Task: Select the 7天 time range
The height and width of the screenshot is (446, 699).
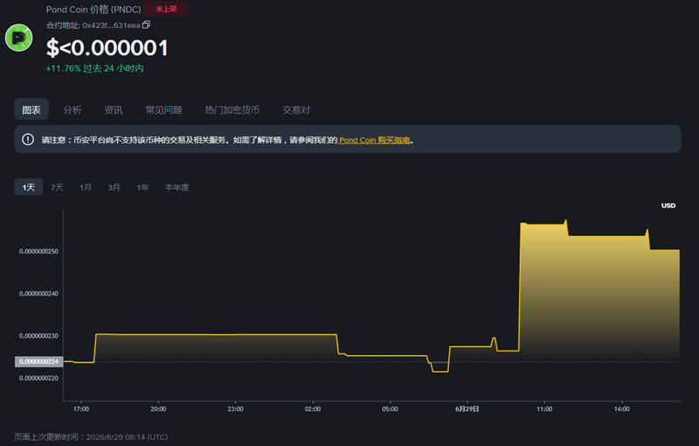Action: point(57,187)
